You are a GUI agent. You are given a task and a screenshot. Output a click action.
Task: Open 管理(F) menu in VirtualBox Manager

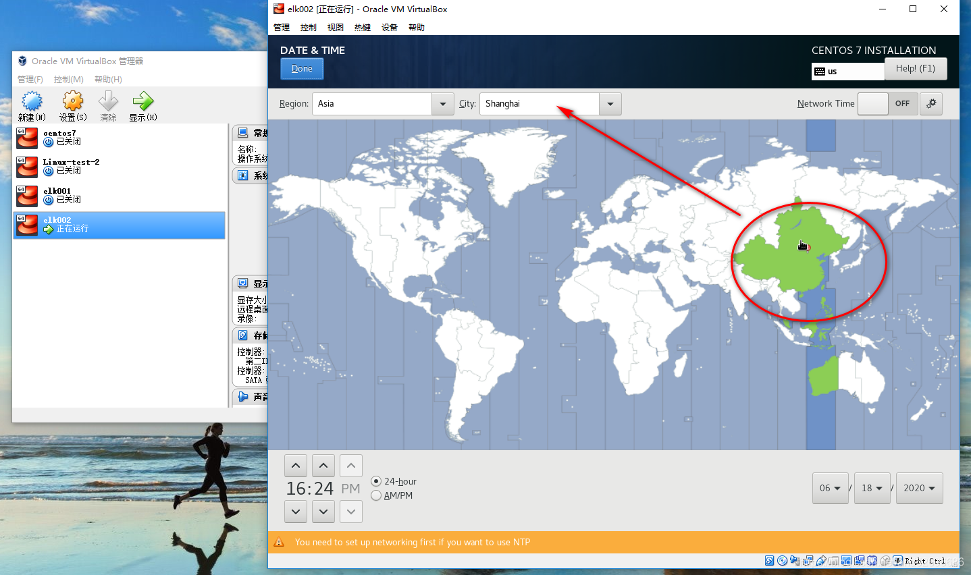[30, 80]
